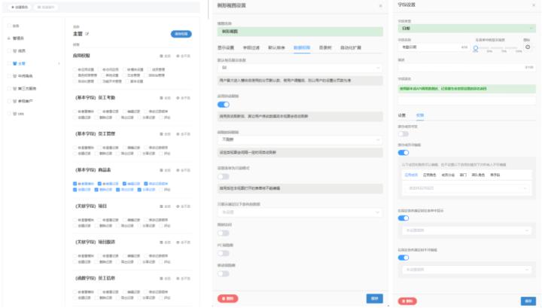Click the create role button at top left
This screenshot has width=542, height=308.
click(x=20, y=8)
